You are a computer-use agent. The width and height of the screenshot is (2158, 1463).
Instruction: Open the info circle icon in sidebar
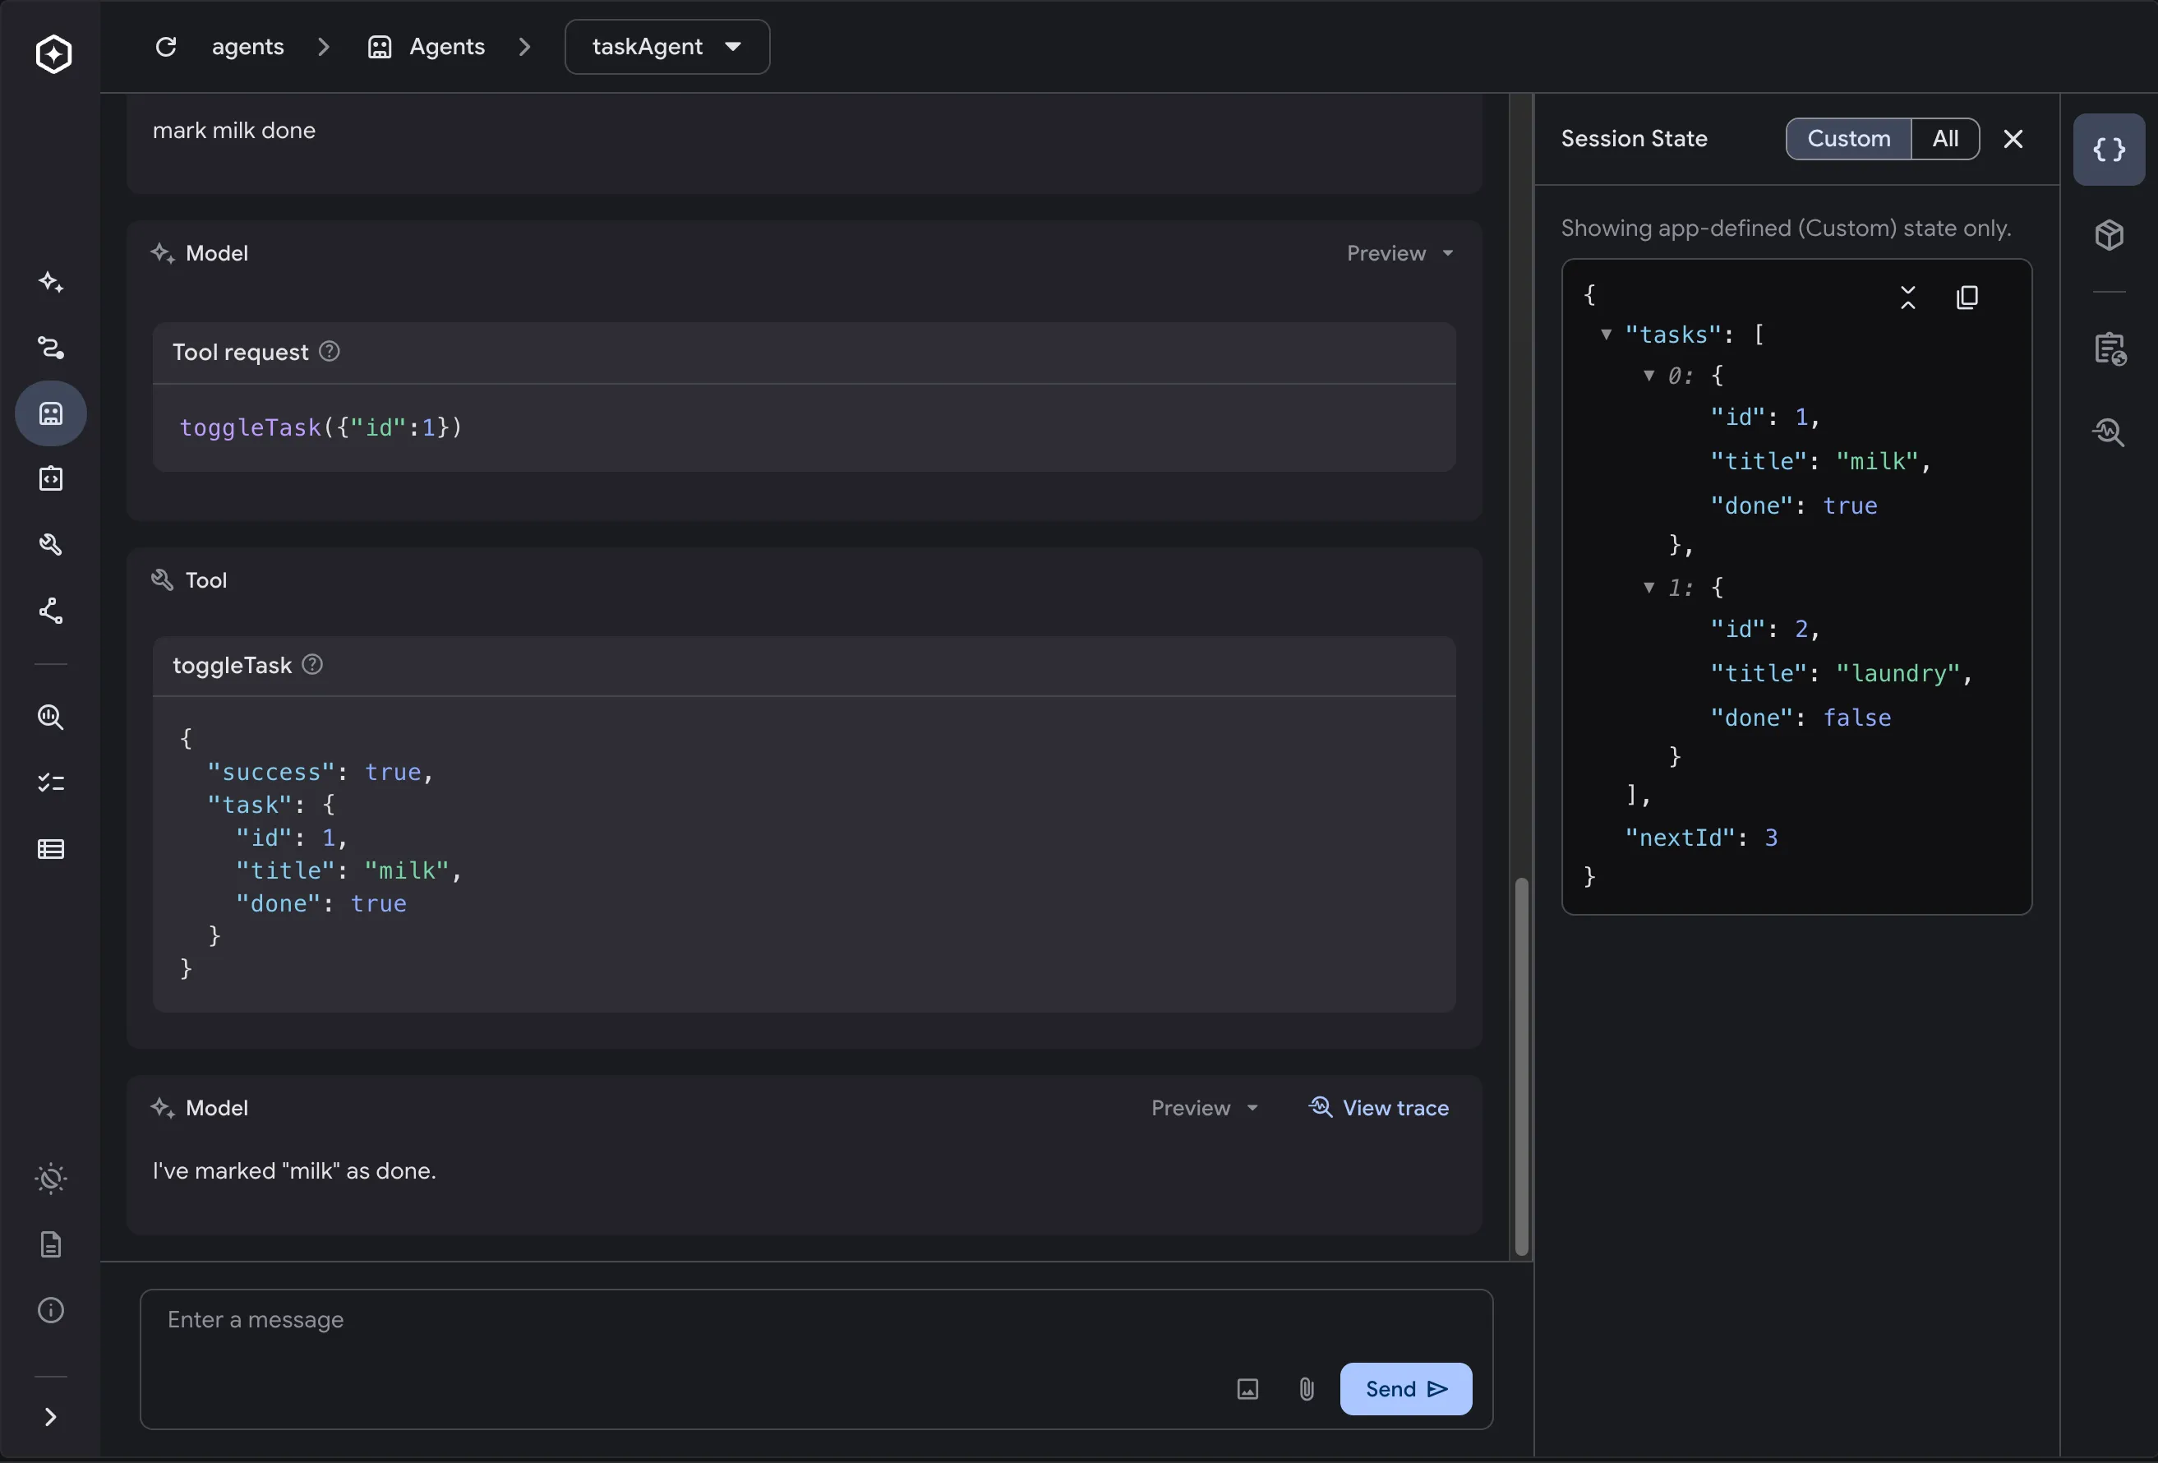51,1310
